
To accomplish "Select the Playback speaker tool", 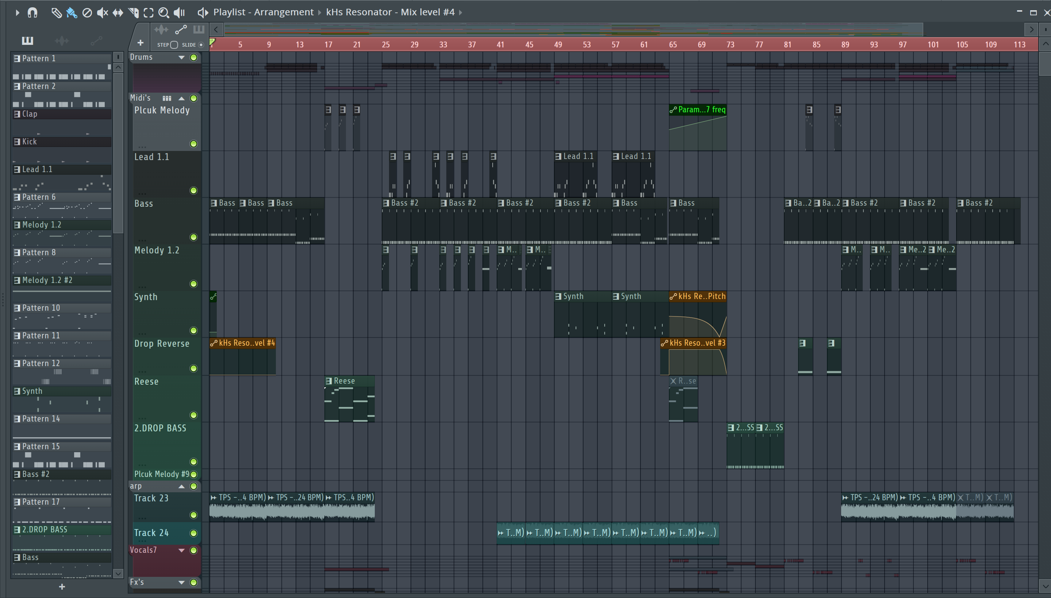I will point(179,13).
